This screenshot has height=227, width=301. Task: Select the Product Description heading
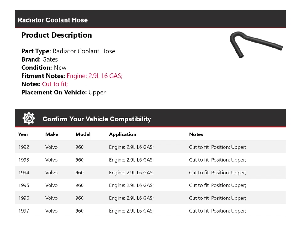56,35
